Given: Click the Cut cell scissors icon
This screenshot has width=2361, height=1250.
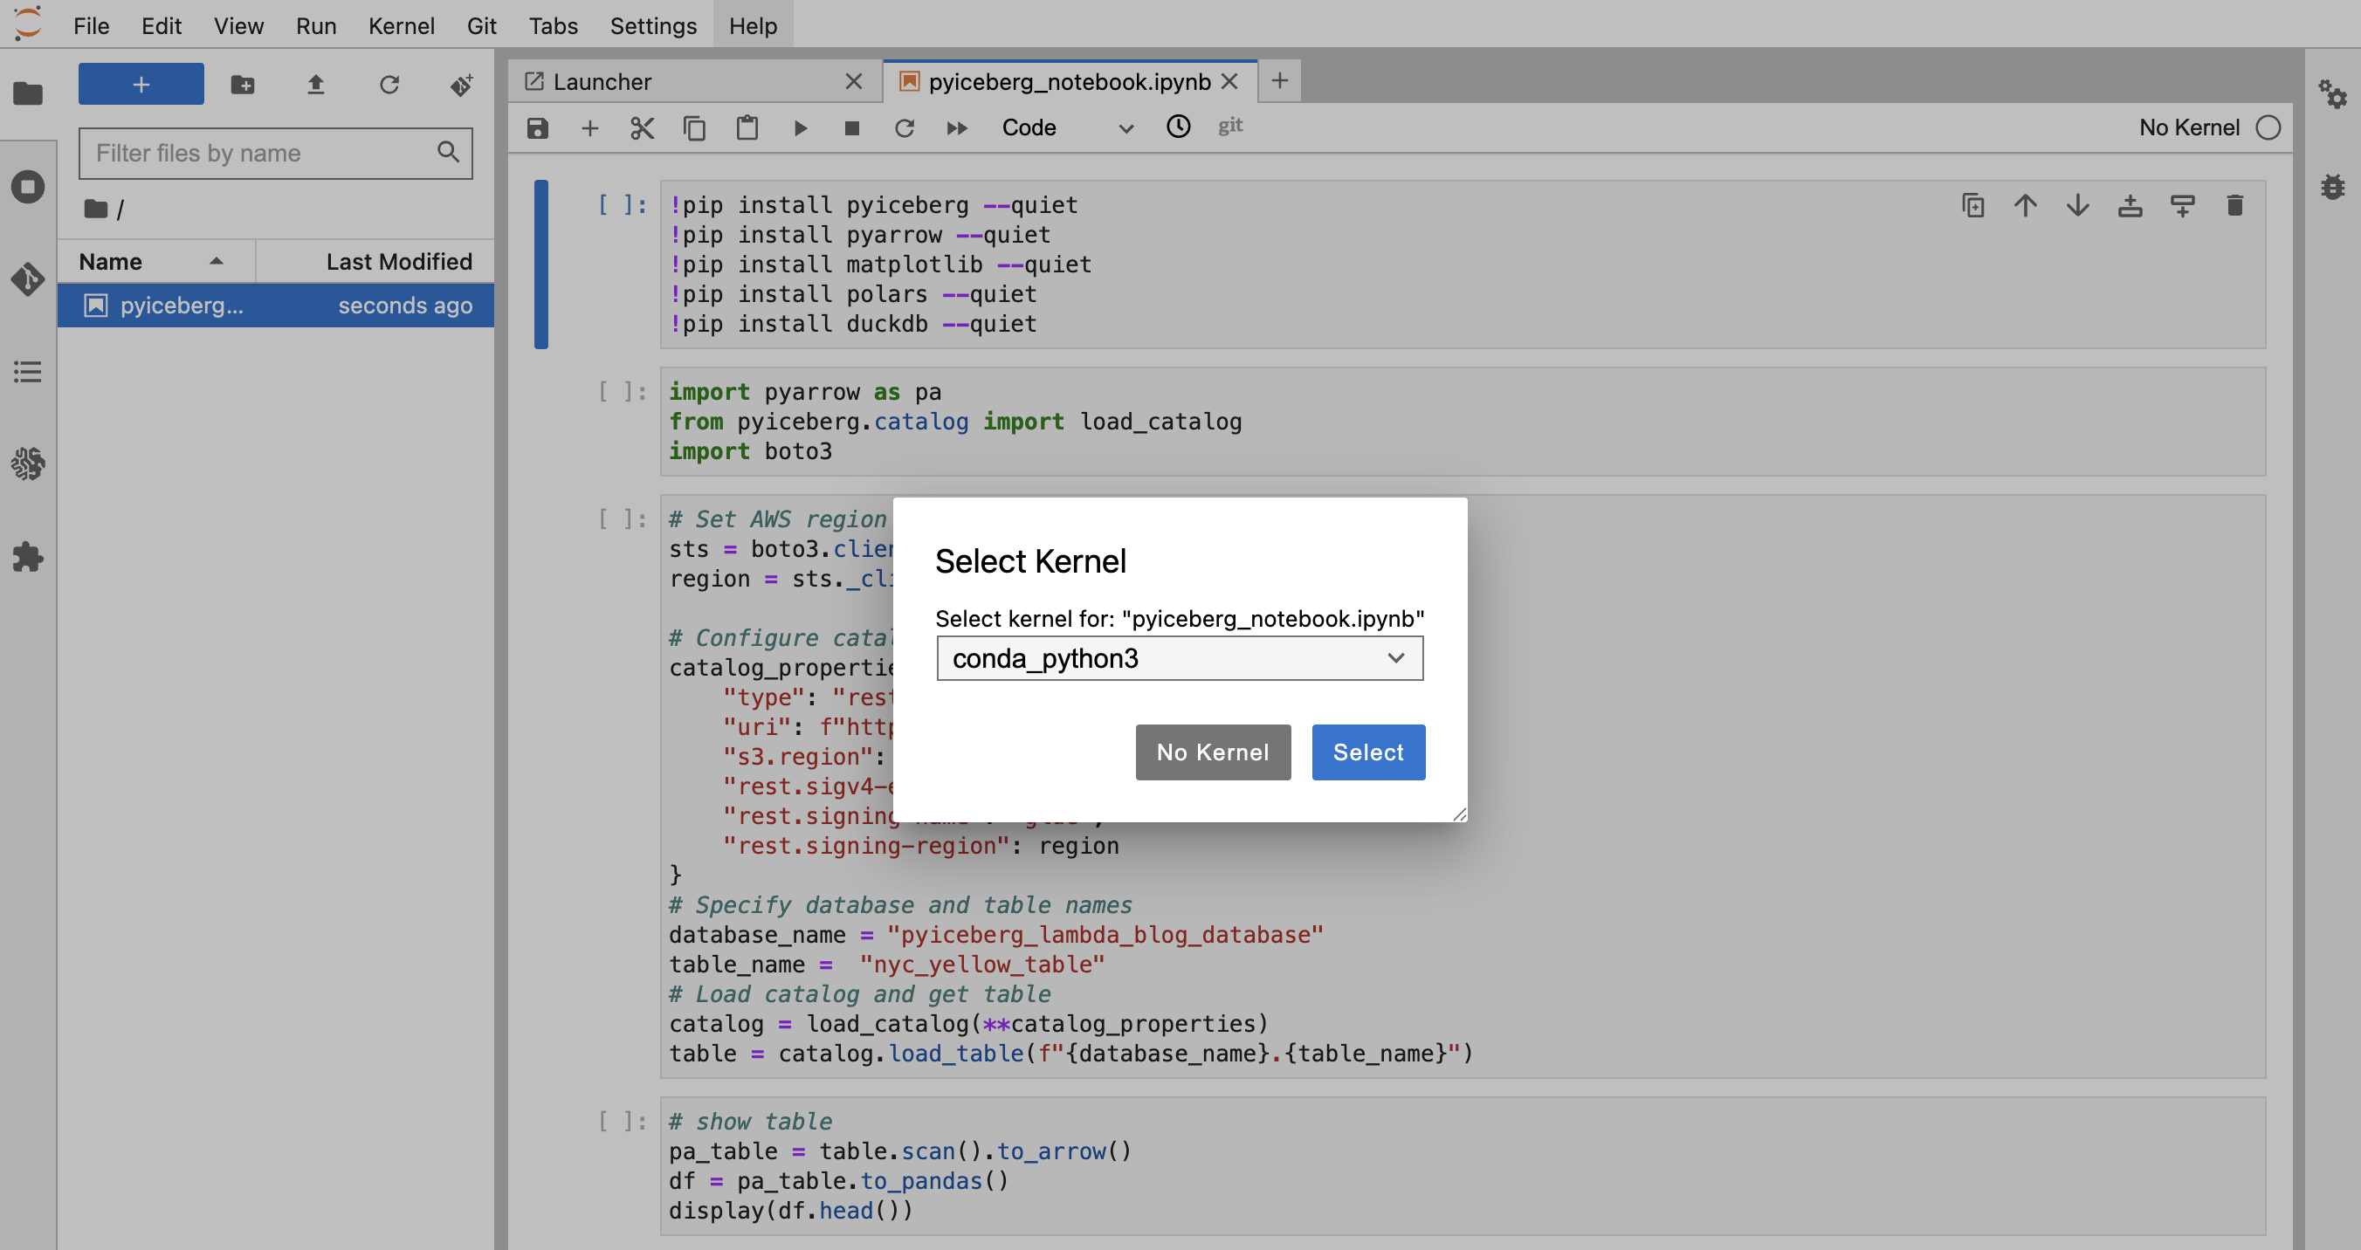Looking at the screenshot, I should [642, 127].
